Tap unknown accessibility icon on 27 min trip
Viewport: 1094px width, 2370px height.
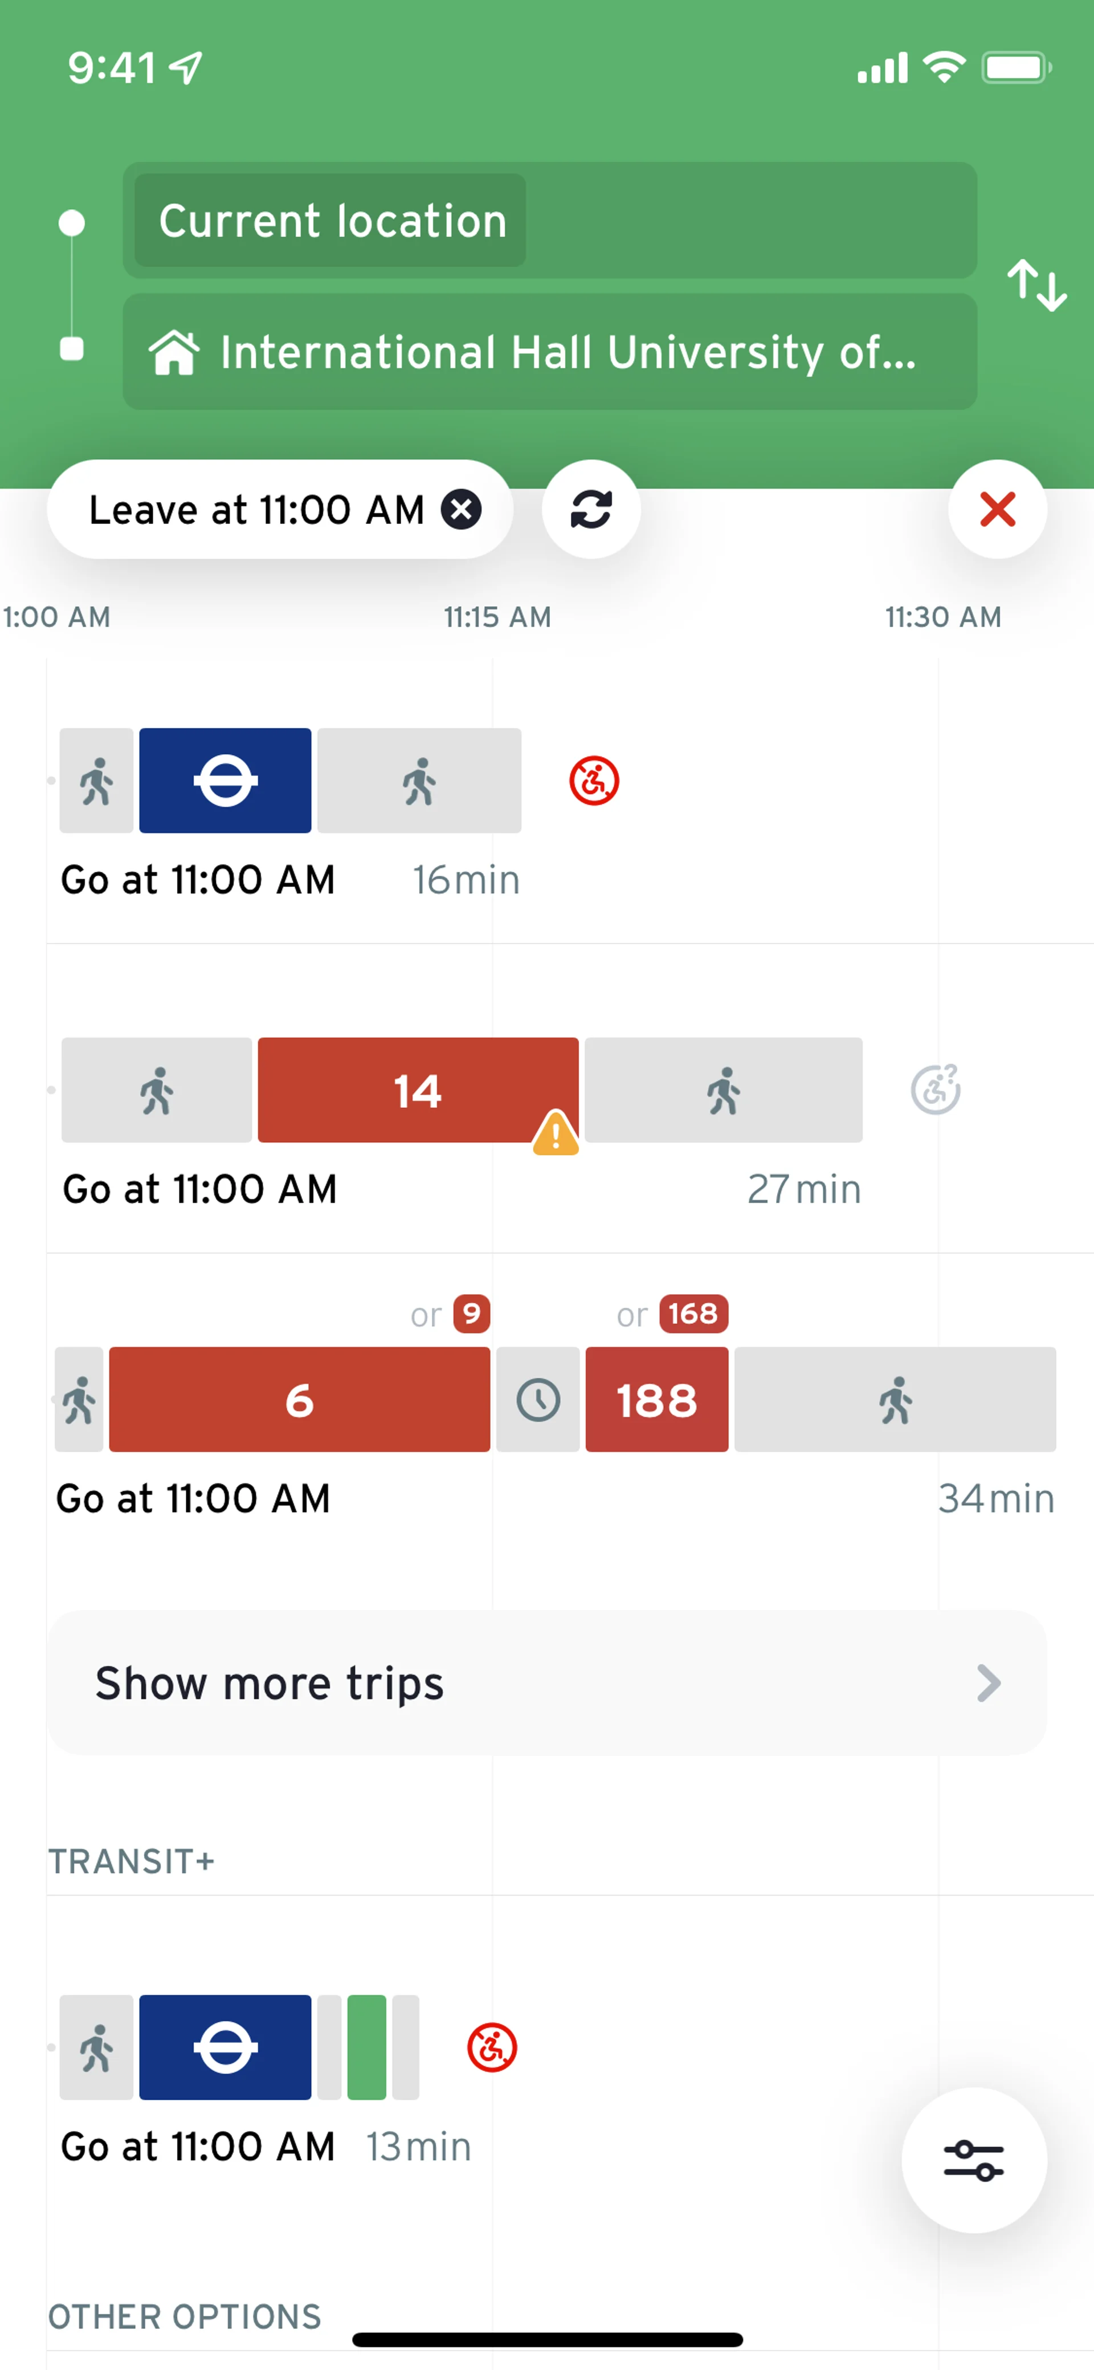[x=935, y=1090]
